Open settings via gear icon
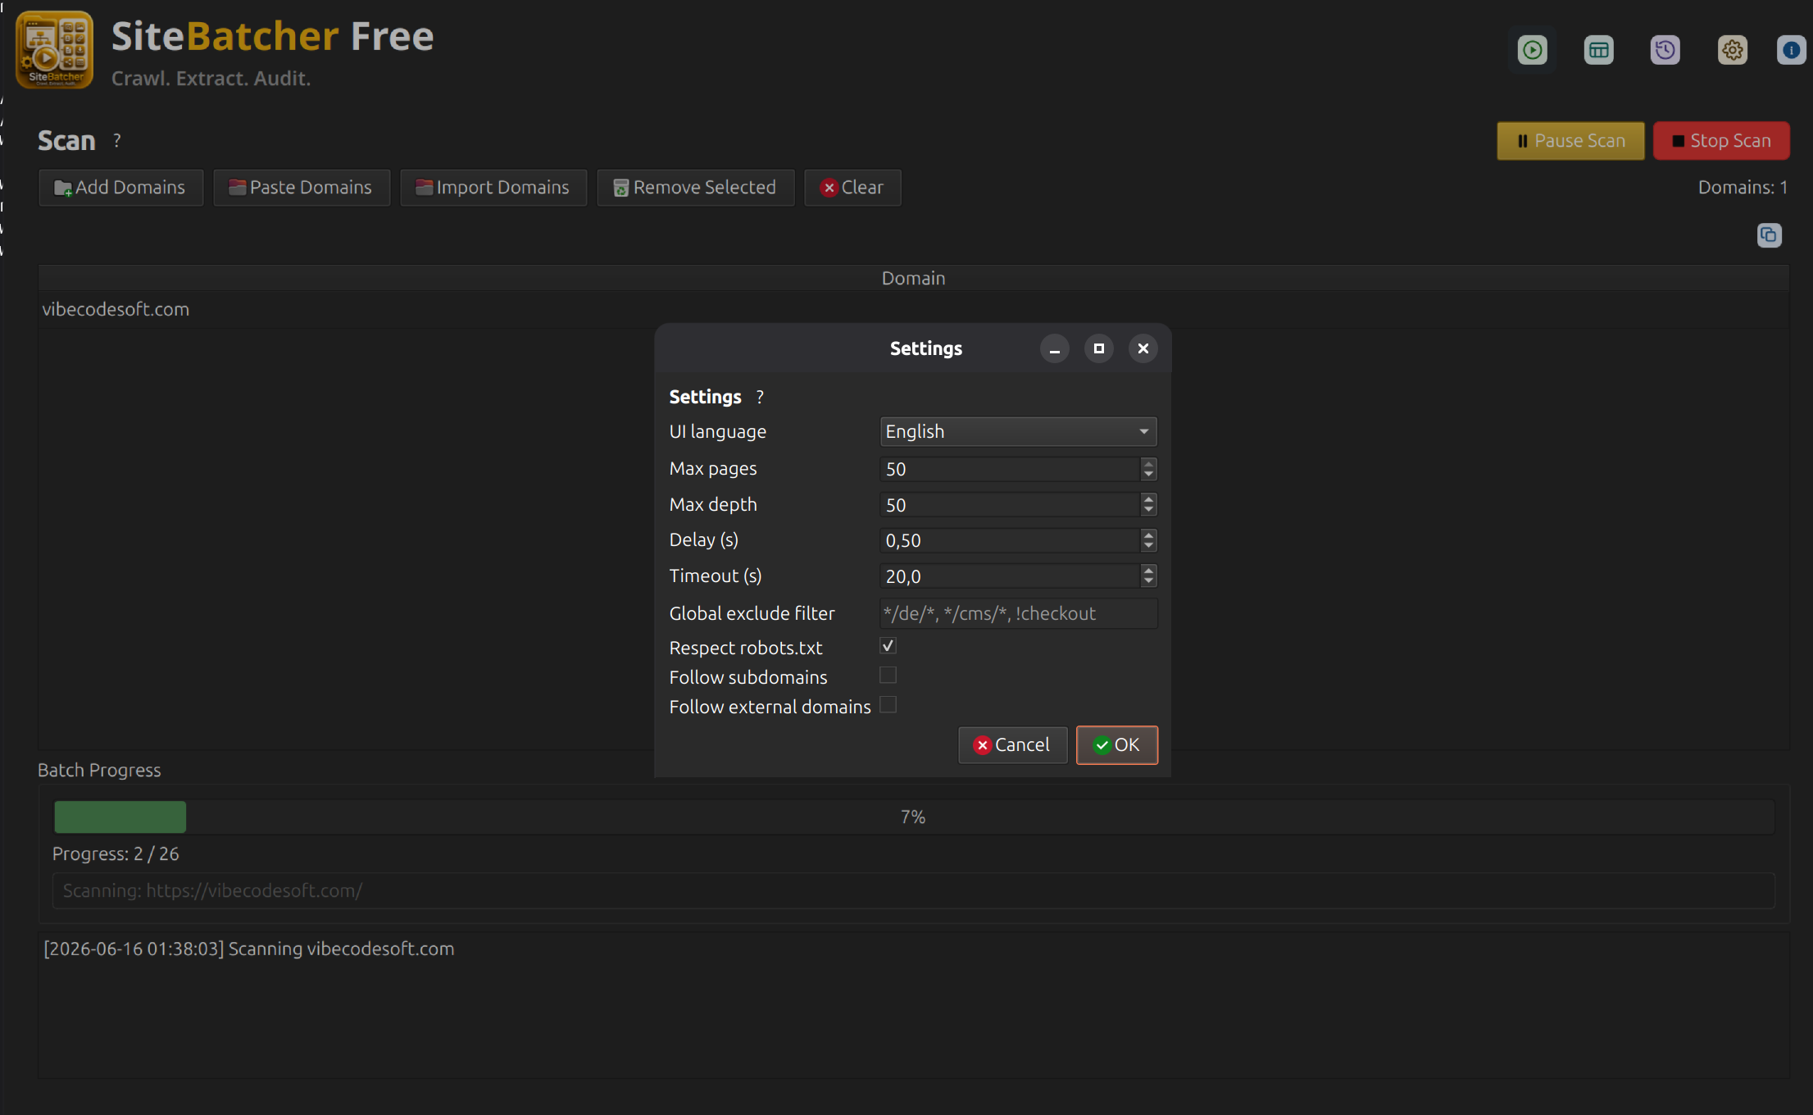 pyautogui.click(x=1732, y=50)
